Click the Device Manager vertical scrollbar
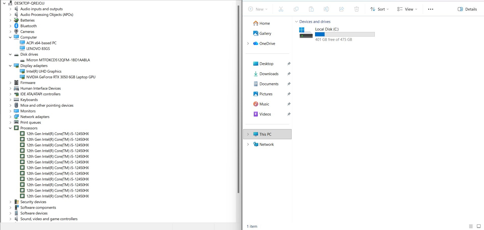The image size is (484, 230). tap(238, 101)
